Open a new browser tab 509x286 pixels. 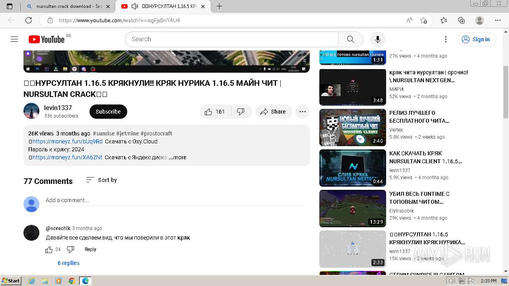(219, 6)
